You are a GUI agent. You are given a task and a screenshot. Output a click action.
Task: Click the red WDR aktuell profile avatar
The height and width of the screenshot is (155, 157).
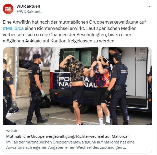click(8, 9)
